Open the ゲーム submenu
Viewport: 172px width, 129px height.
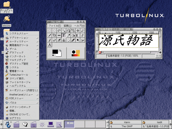[22, 49]
